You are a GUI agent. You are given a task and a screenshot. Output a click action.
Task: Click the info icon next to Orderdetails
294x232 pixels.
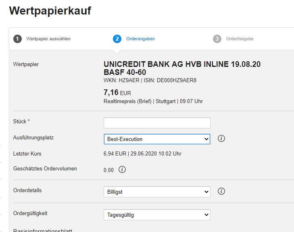[221, 191]
